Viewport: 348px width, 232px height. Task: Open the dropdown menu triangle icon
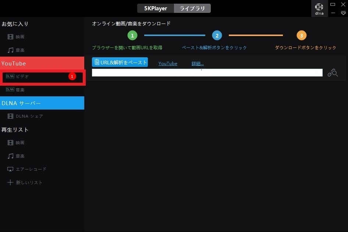click(x=343, y=13)
